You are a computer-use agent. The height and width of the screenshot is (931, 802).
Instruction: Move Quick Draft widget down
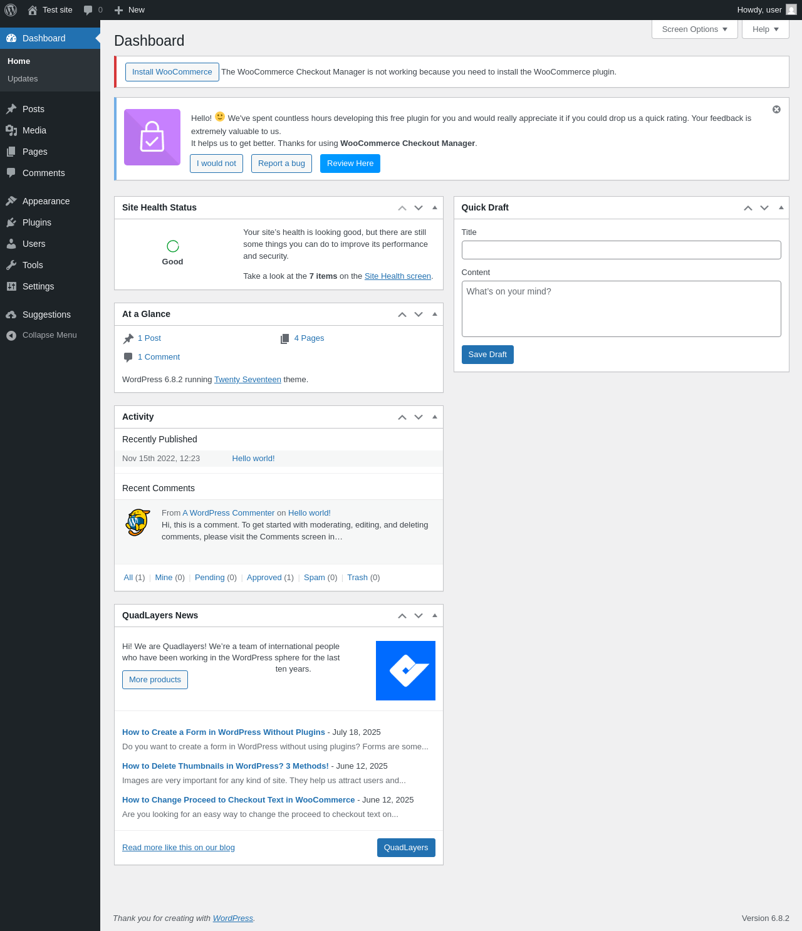point(764,208)
